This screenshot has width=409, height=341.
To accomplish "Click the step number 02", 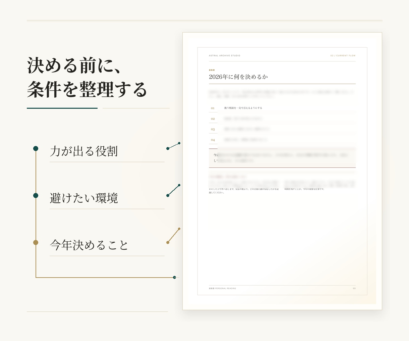I will [213, 119].
